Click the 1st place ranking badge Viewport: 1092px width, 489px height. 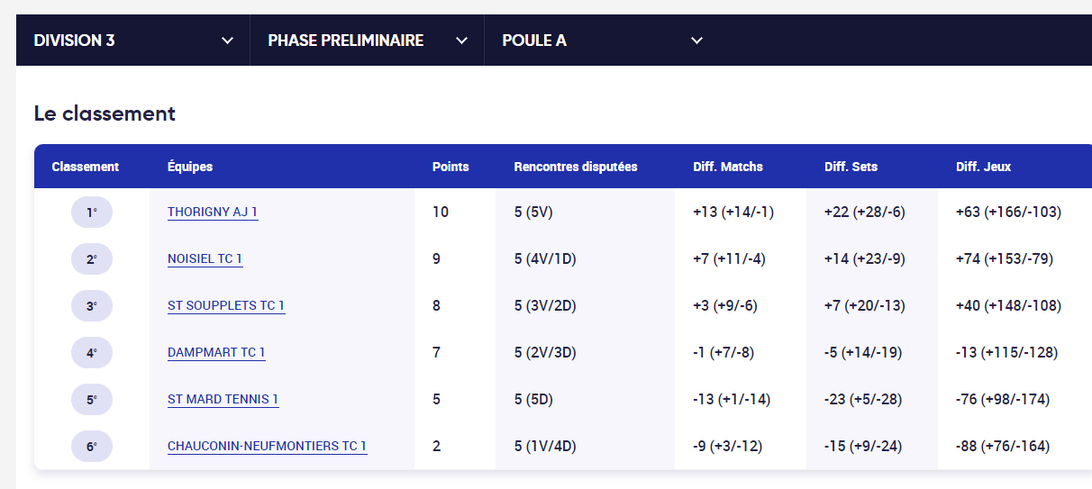(92, 213)
